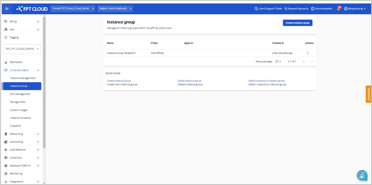The height and width of the screenshot is (185, 372).
Task: Click the Send Support Ticket icon
Action: point(256,9)
